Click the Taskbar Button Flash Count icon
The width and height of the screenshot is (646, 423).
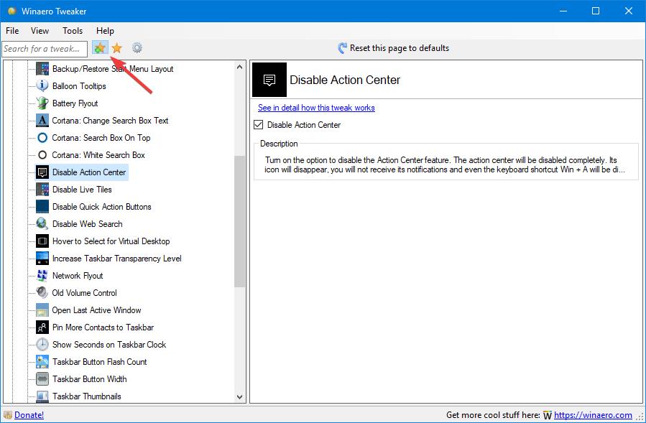click(42, 362)
